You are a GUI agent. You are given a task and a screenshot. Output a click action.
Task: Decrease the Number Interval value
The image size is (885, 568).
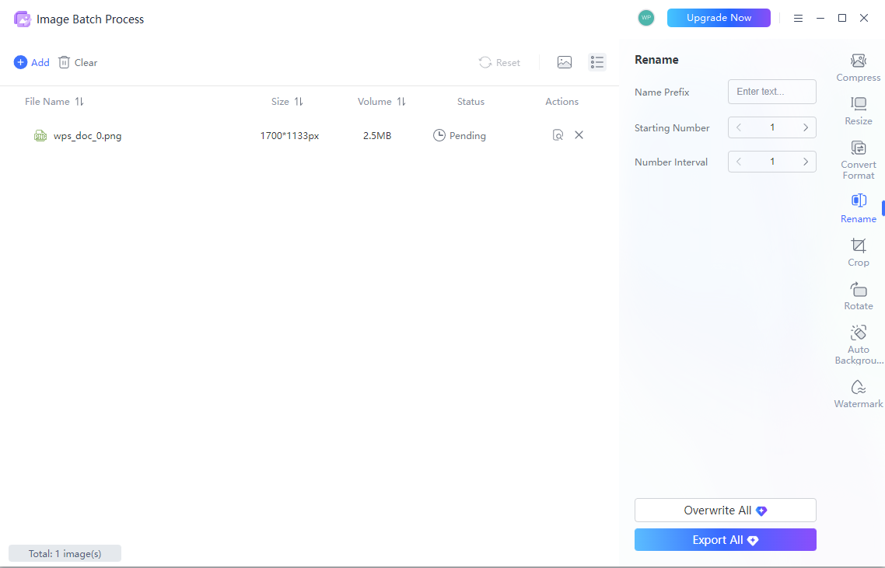(738, 162)
